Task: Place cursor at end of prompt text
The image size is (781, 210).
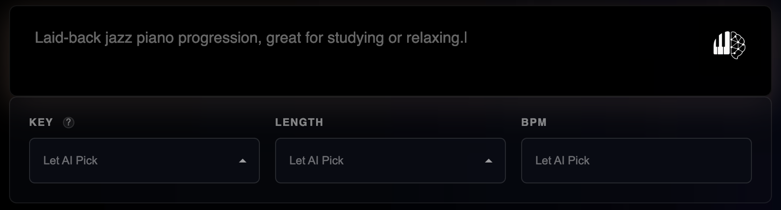Action: [466, 38]
